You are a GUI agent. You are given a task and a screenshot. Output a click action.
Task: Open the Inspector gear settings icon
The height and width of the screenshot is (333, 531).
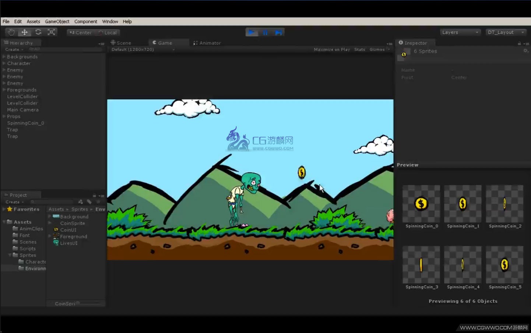point(525,51)
